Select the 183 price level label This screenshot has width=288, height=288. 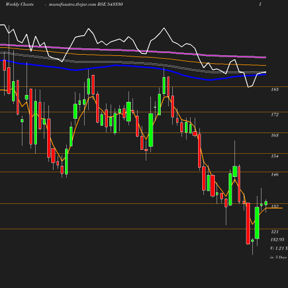pos(275,89)
